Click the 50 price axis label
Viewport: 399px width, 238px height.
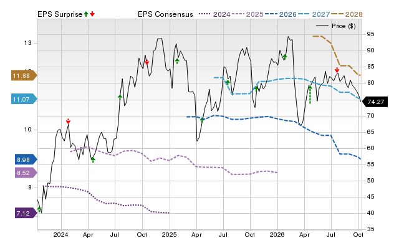pos(370,181)
